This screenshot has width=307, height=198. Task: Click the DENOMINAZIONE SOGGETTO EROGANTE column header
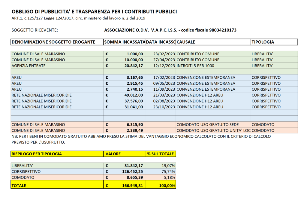53,42
